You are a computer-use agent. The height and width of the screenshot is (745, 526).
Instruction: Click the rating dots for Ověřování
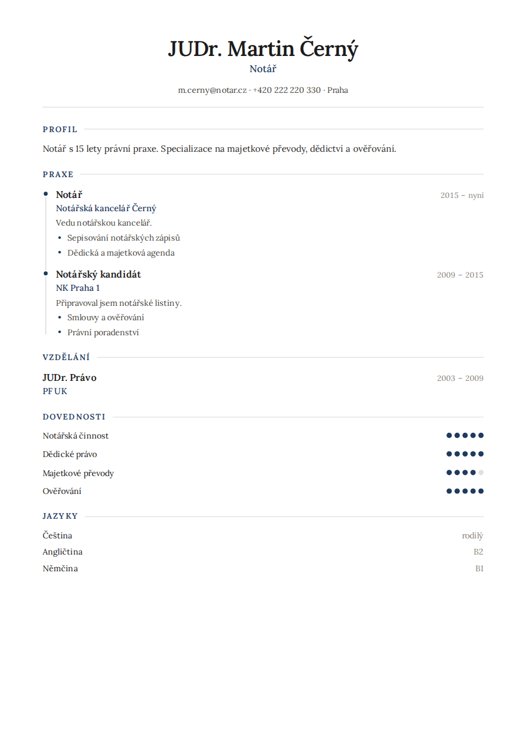pyautogui.click(x=465, y=491)
